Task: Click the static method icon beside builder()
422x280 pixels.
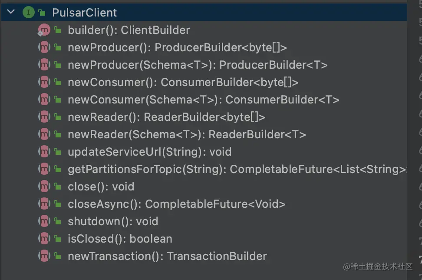Action: pyautogui.click(x=44, y=30)
